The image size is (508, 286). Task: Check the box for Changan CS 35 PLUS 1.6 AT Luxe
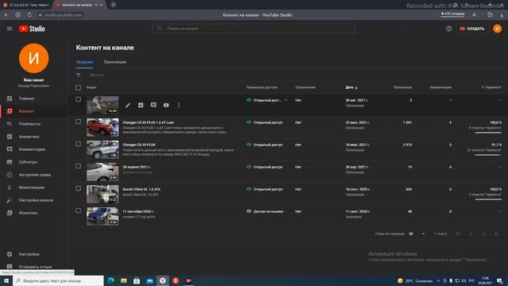(79, 122)
